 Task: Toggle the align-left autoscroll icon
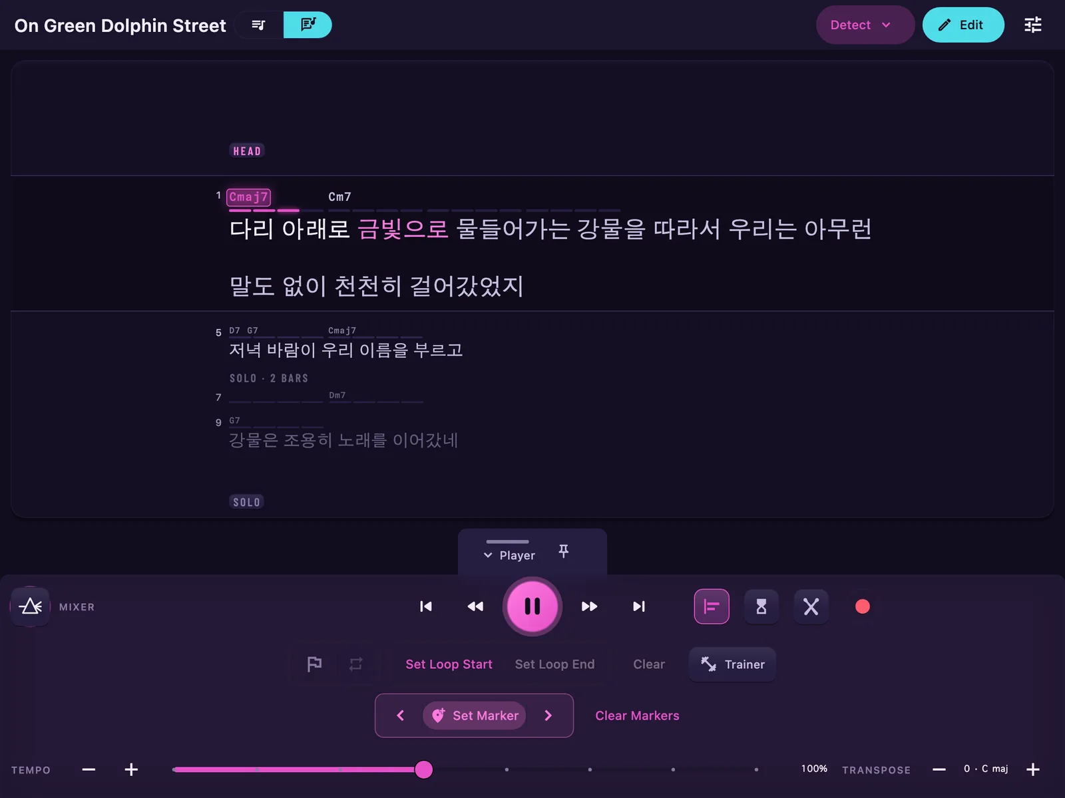712,606
